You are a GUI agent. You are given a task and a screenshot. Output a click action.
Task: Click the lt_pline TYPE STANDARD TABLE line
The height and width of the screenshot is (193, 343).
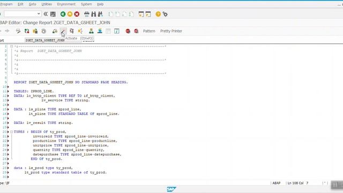coord(74,114)
